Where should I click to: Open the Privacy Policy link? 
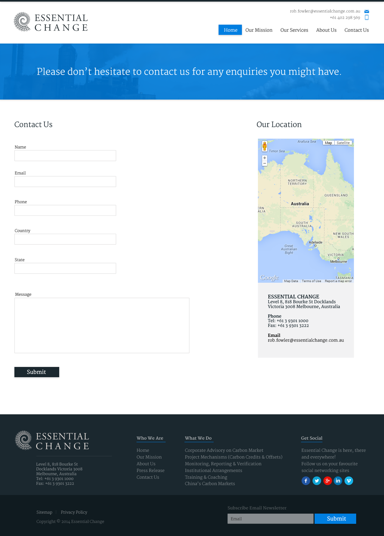tap(74, 512)
